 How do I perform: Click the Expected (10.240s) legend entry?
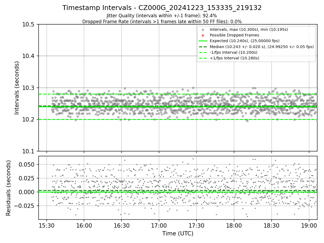coord(245,41)
